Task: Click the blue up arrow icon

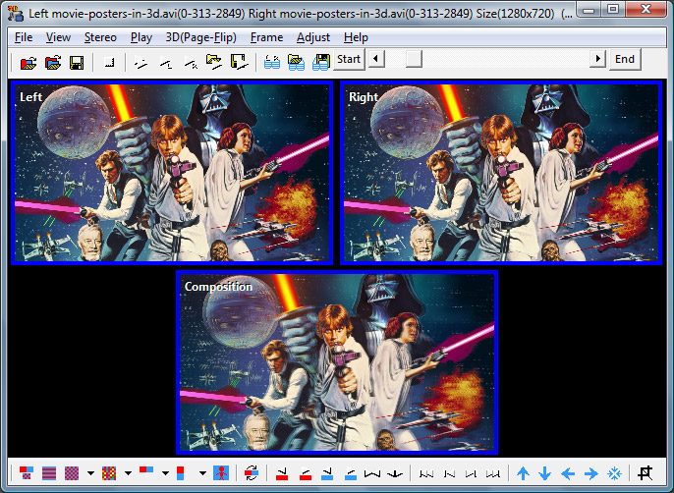Action: (524, 473)
